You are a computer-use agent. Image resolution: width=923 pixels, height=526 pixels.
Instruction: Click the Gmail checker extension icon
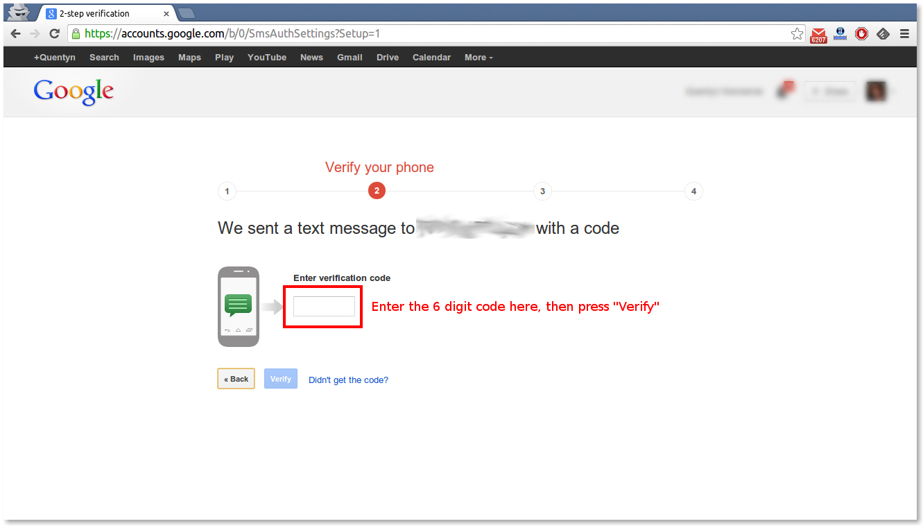click(x=818, y=34)
